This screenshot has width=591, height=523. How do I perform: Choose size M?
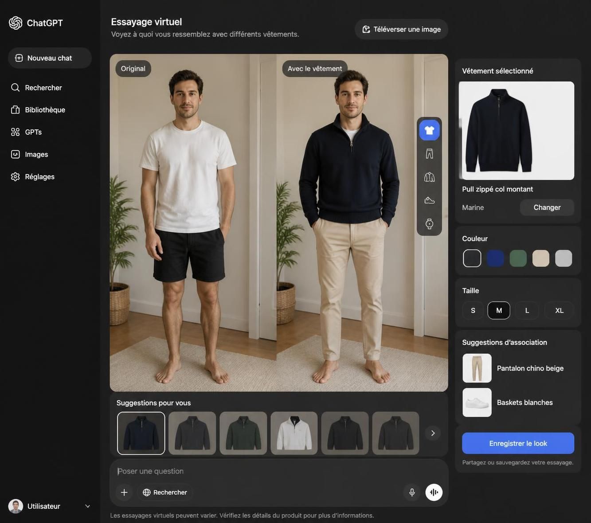(x=499, y=311)
